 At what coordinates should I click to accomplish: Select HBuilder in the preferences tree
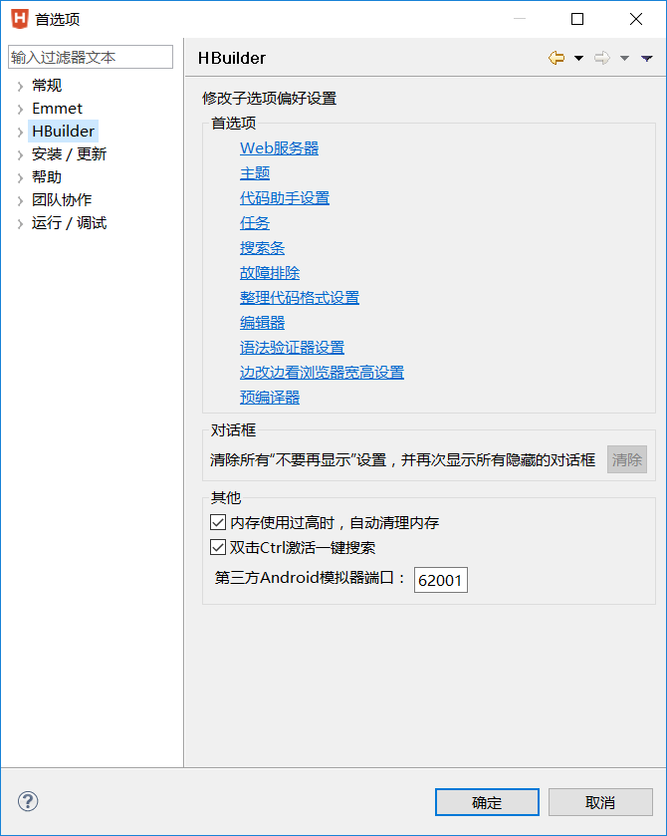(x=64, y=132)
